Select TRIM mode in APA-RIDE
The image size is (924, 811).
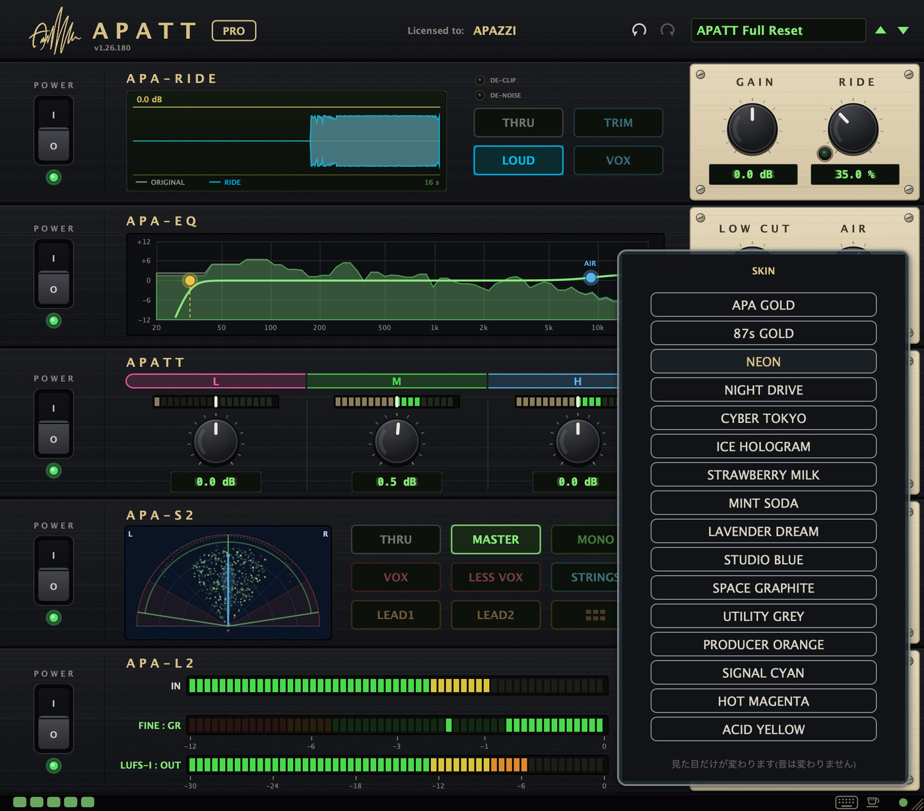click(x=618, y=123)
